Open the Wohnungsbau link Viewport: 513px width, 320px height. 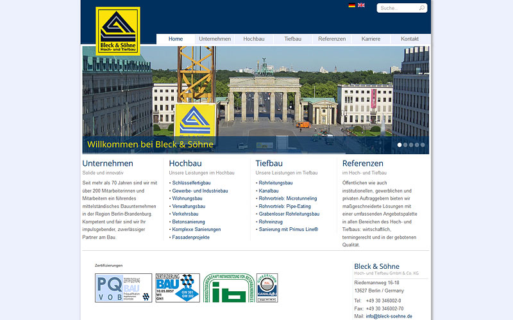(187, 198)
